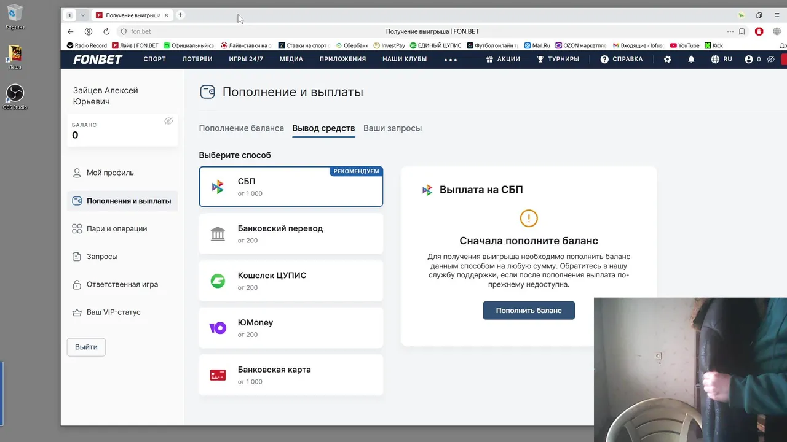
Task: Click the СБП payment logo icon
Action: coord(218,187)
